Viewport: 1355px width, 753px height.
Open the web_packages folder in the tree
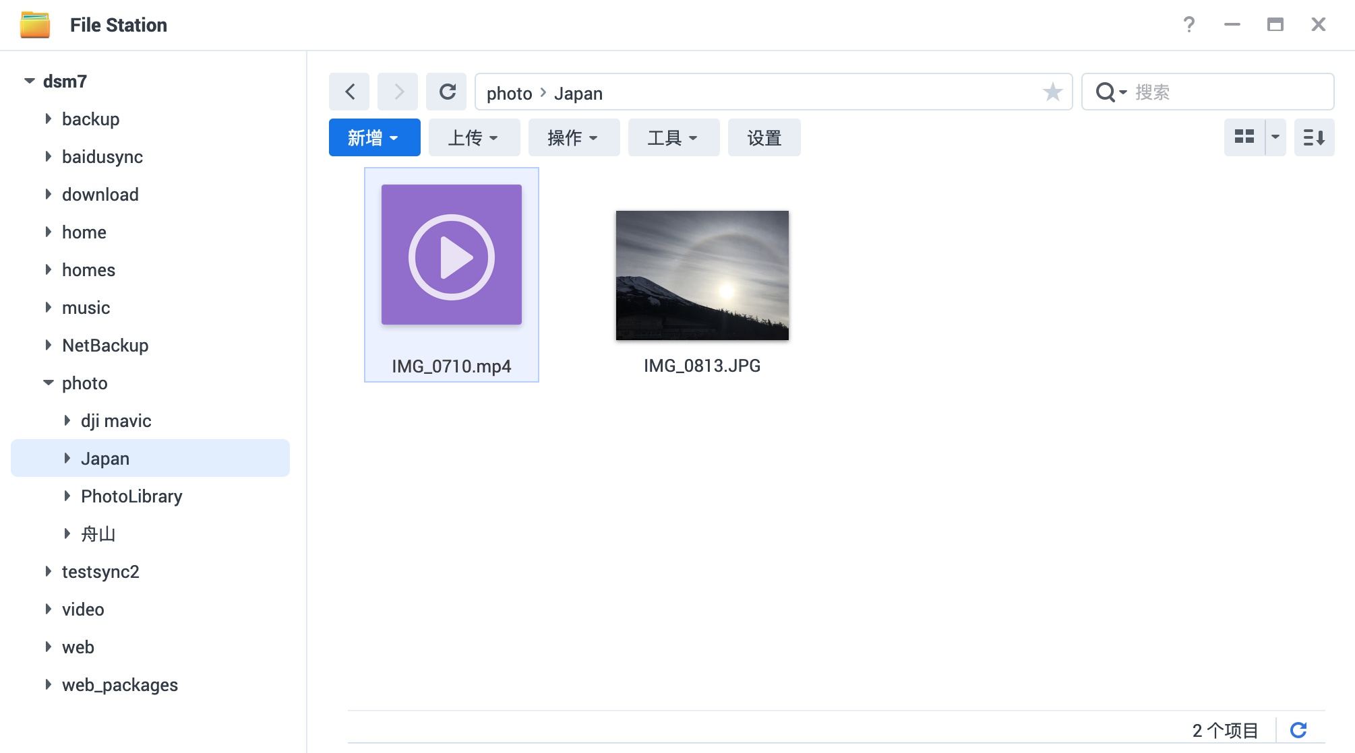tap(120, 685)
